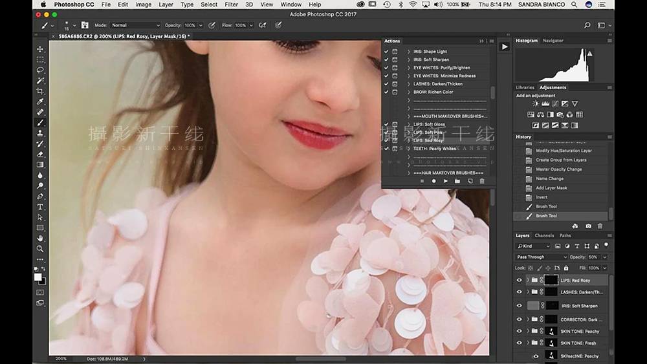Open the Layer menu
647x364 pixels.
click(166, 5)
